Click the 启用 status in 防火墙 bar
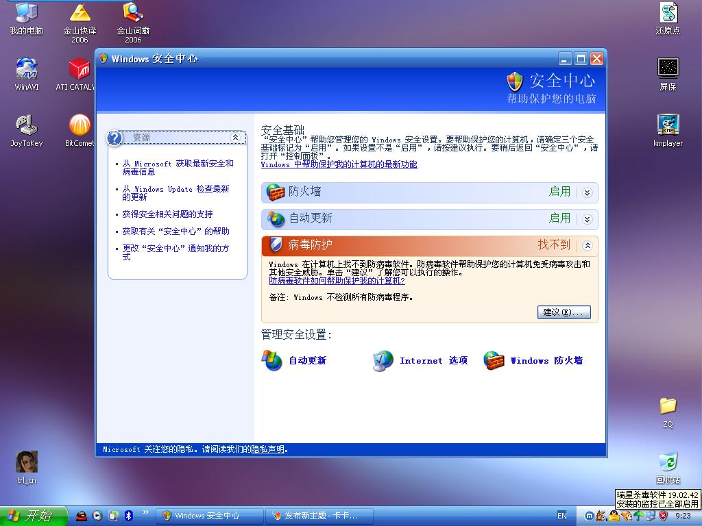 [x=559, y=192]
